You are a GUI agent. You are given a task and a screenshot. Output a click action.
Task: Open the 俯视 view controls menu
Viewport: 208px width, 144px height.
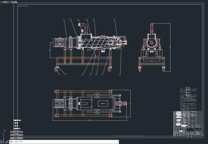click(x=6, y=2)
